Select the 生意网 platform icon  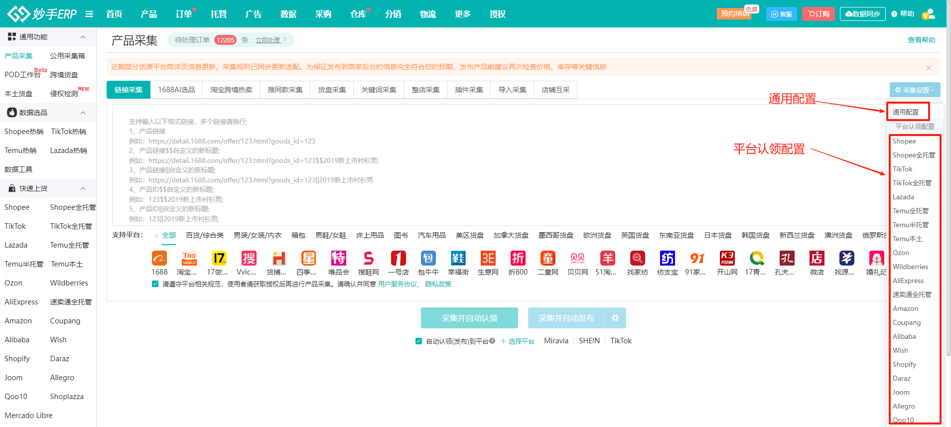pyautogui.click(x=488, y=258)
